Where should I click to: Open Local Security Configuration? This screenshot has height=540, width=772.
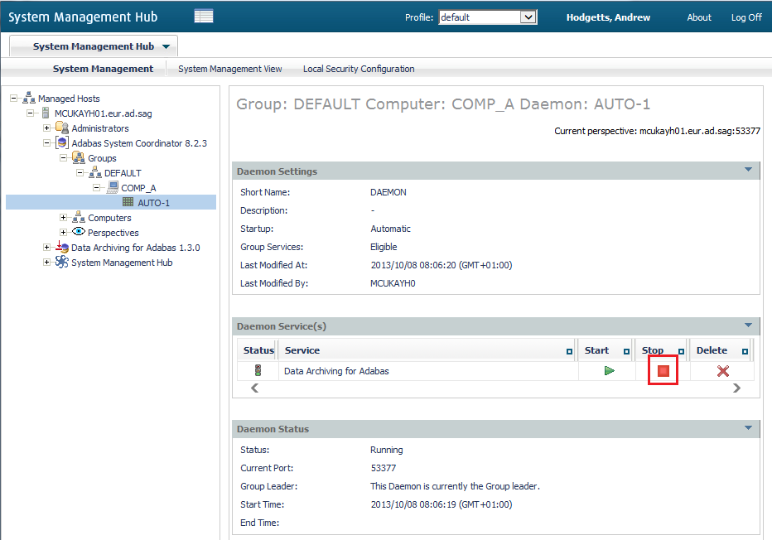358,69
